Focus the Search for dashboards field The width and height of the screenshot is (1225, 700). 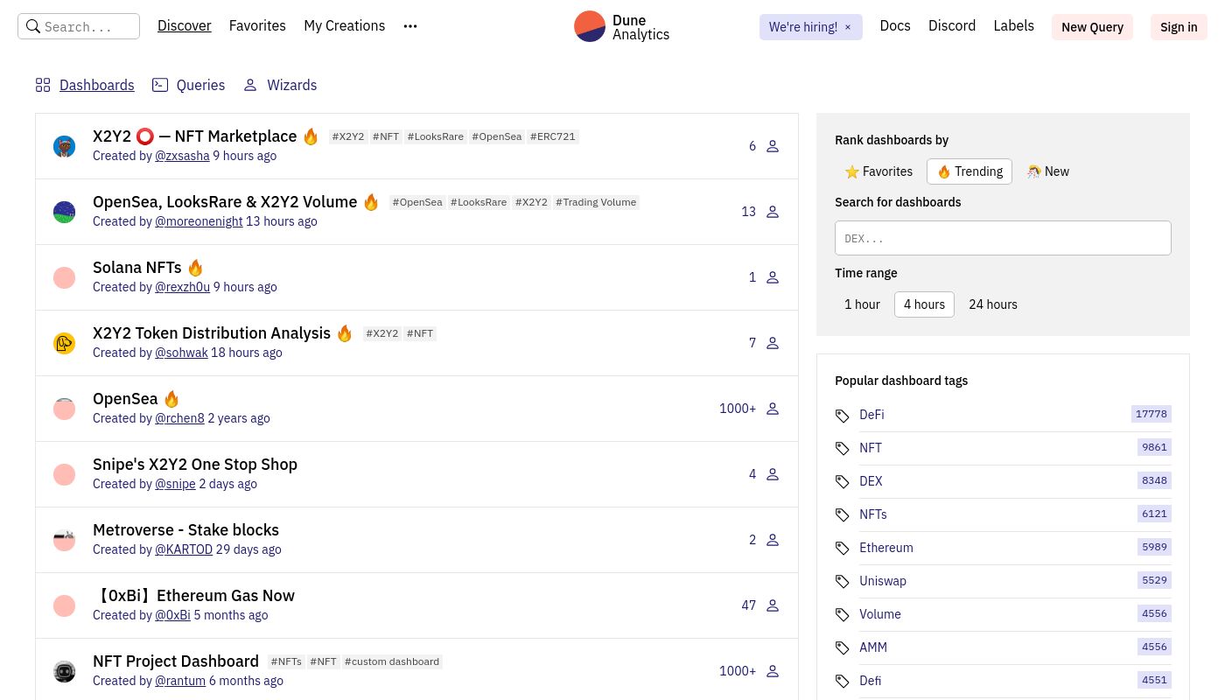1003,238
